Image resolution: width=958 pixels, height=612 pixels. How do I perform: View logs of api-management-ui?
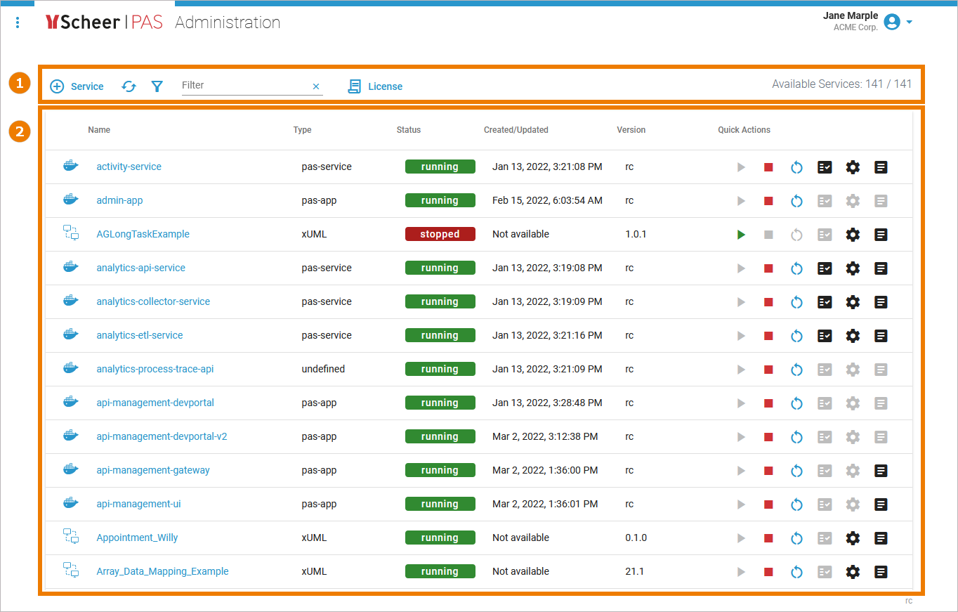pos(881,504)
